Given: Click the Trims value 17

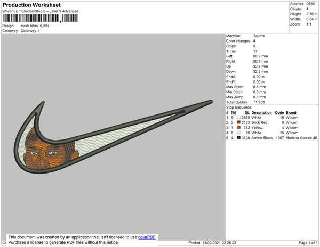Looking at the screenshot, I should coord(255,51).
